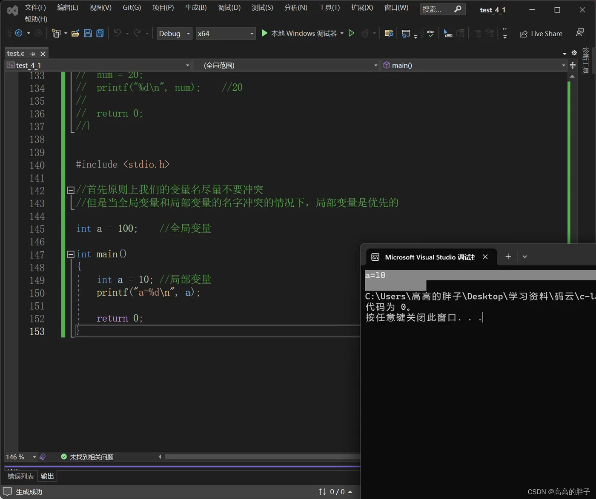
Task: Click the Visual Studio logo icon
Action: click(13, 10)
